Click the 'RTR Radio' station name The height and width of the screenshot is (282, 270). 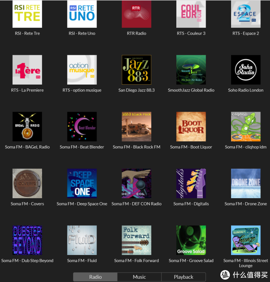pyautogui.click(x=137, y=33)
